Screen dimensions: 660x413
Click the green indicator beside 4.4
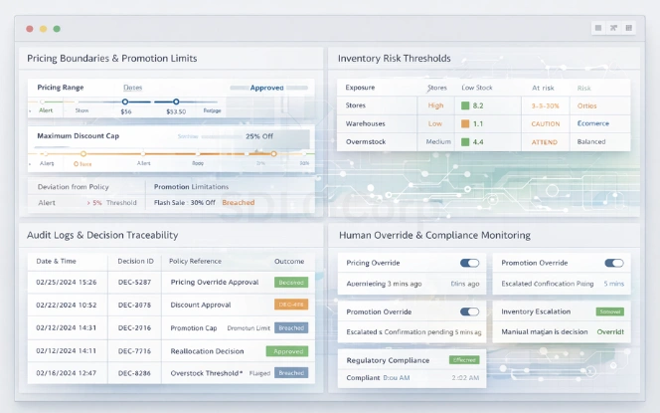click(465, 141)
